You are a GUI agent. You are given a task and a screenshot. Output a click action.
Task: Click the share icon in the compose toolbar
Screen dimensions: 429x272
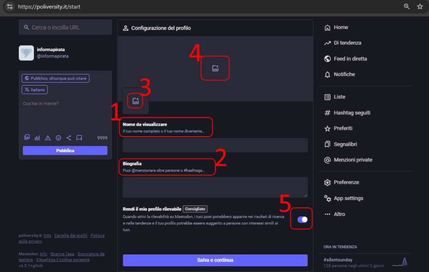[69, 137]
